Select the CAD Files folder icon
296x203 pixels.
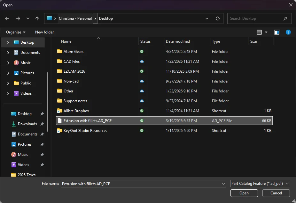(x=60, y=61)
